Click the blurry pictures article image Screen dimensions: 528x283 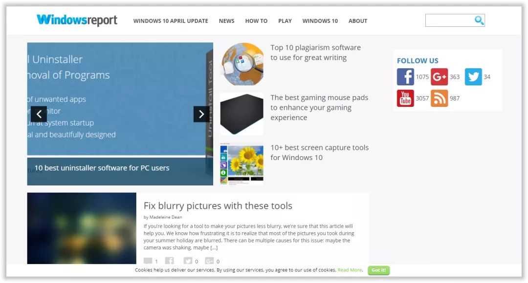[x=82, y=228]
